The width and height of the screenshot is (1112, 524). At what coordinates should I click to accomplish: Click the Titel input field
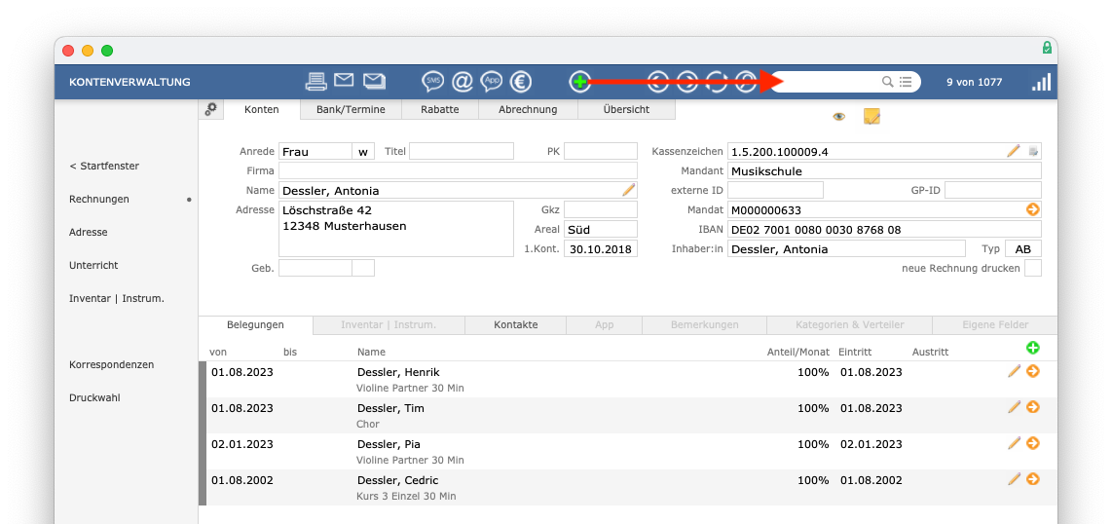point(461,151)
